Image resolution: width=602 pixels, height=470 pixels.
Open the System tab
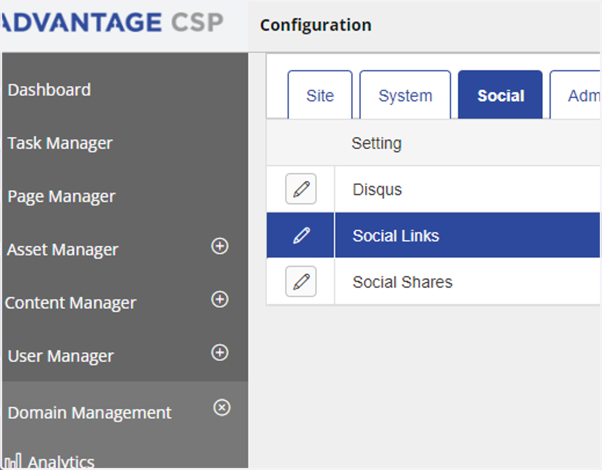point(405,95)
